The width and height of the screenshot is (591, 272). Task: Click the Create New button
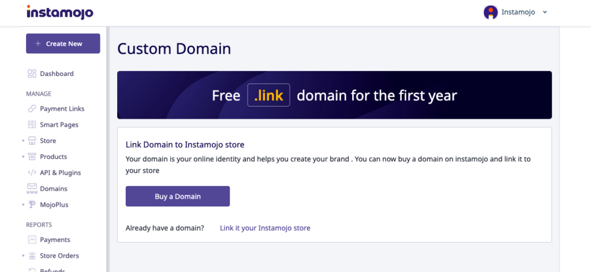click(63, 44)
